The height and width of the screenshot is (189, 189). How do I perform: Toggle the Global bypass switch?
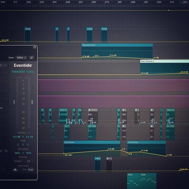[x=18, y=161]
